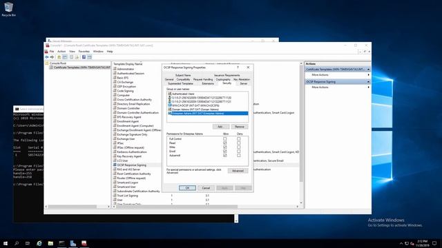Launch Internet Explorer from the taskbar
The width and height of the screenshot is (442, 248).
coord(39,243)
